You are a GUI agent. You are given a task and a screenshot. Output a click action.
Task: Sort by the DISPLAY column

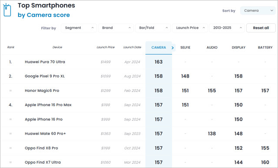[238, 48]
